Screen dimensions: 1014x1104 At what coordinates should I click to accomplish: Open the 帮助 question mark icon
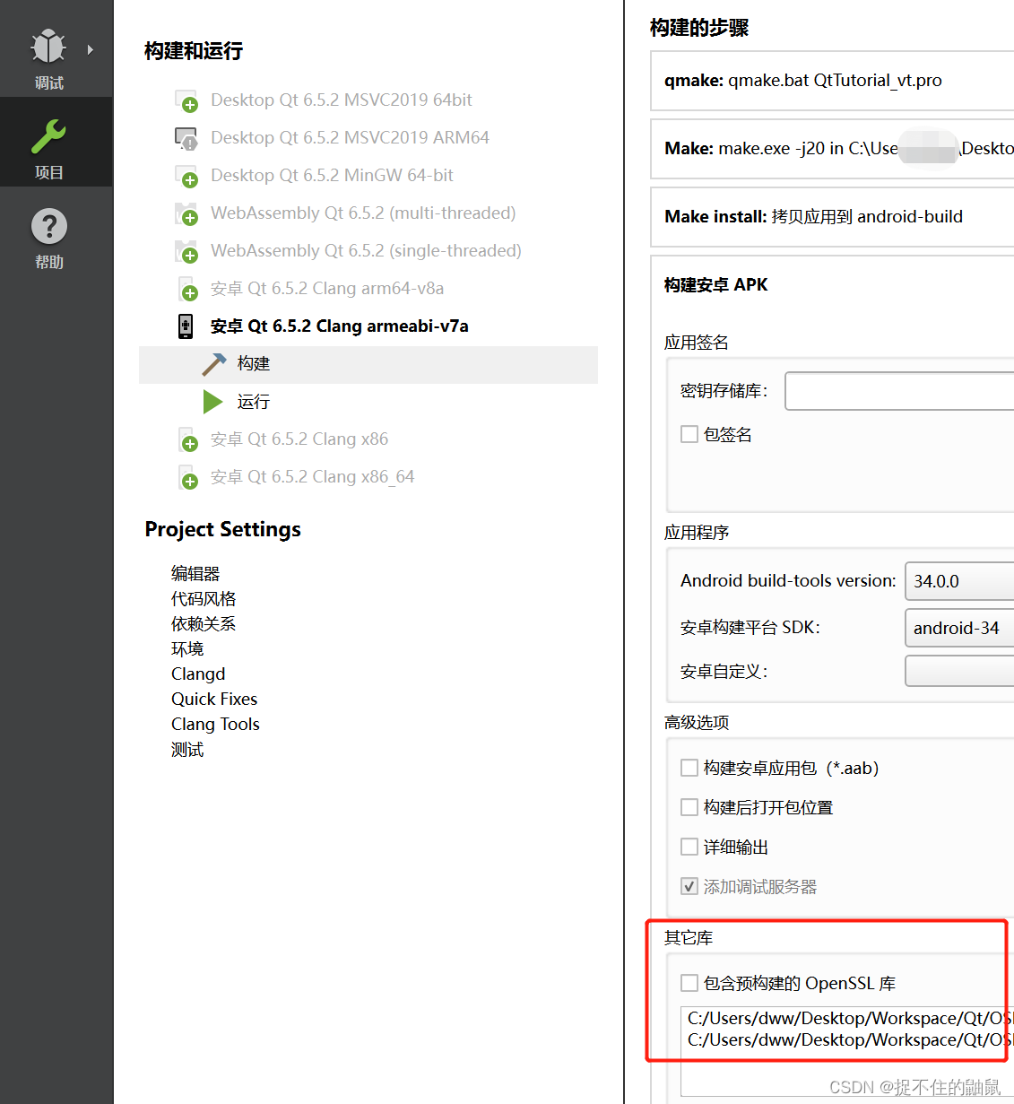pos(49,226)
